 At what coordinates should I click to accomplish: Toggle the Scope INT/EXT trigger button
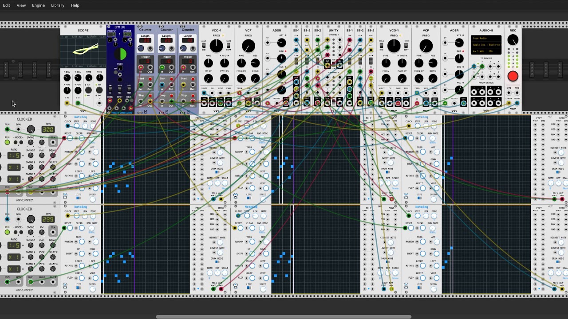[99, 90]
